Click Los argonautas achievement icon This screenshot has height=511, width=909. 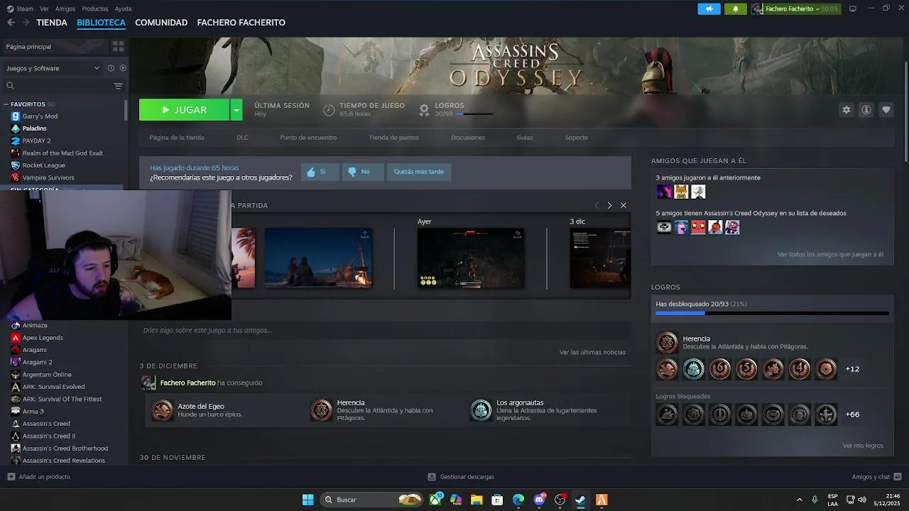pyautogui.click(x=481, y=410)
